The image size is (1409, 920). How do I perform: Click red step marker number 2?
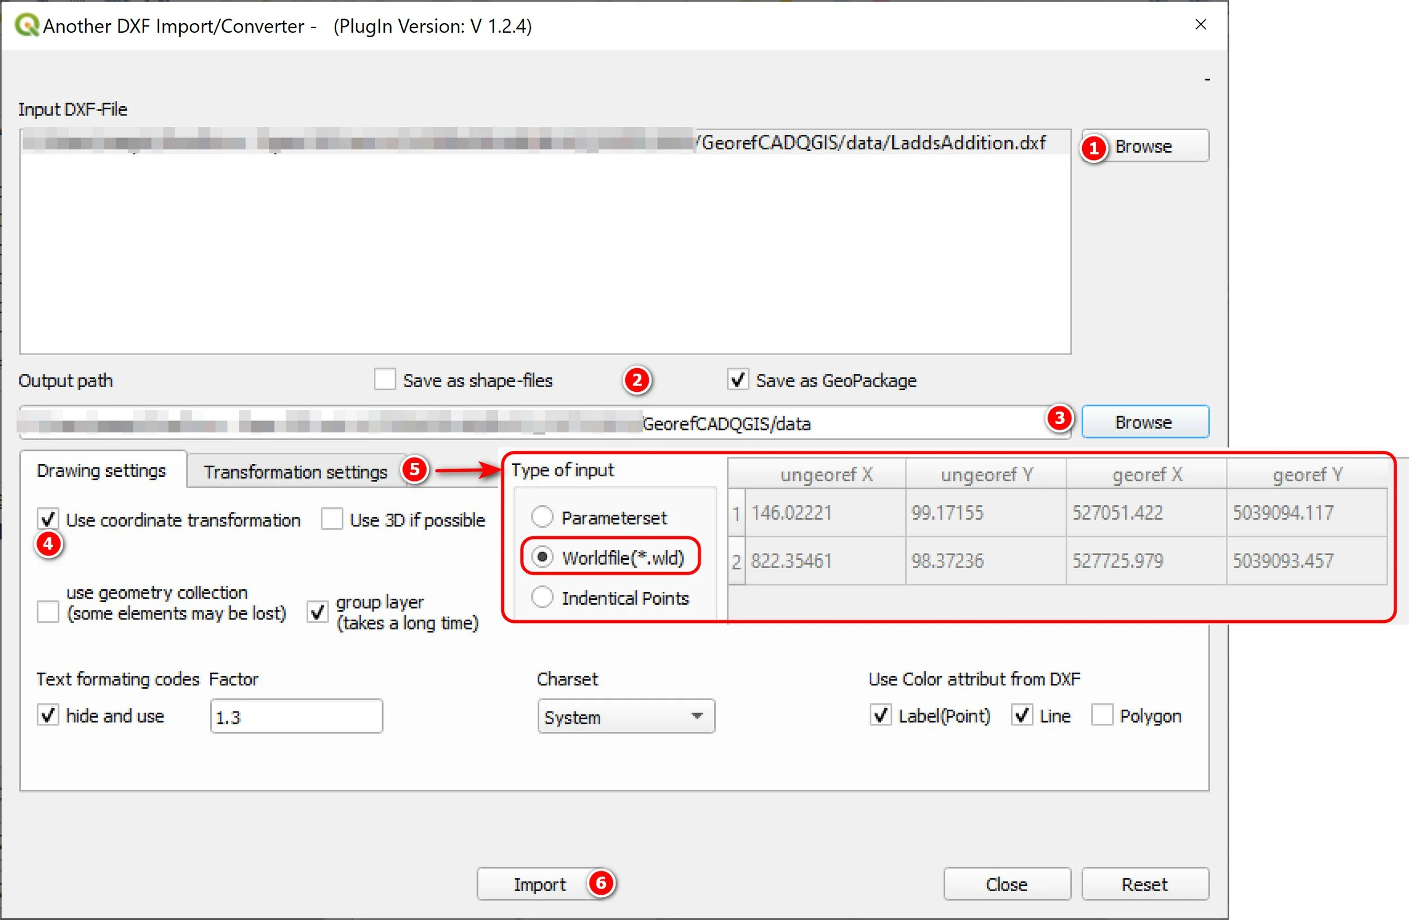(636, 380)
